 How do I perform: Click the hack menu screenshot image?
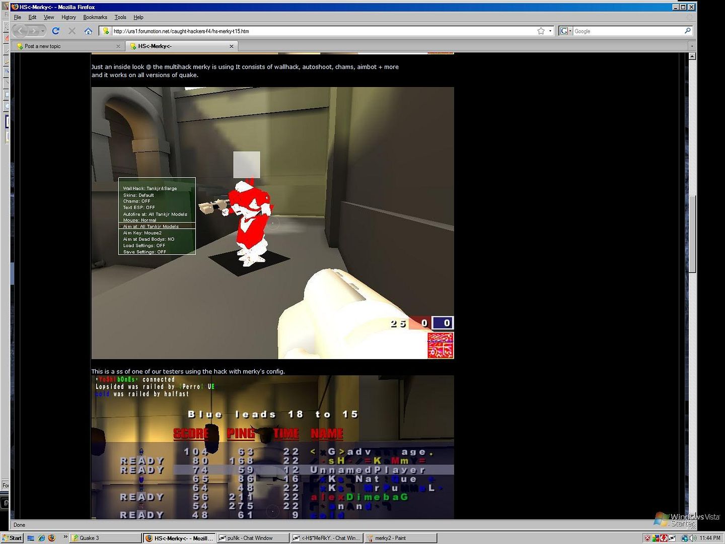272,223
